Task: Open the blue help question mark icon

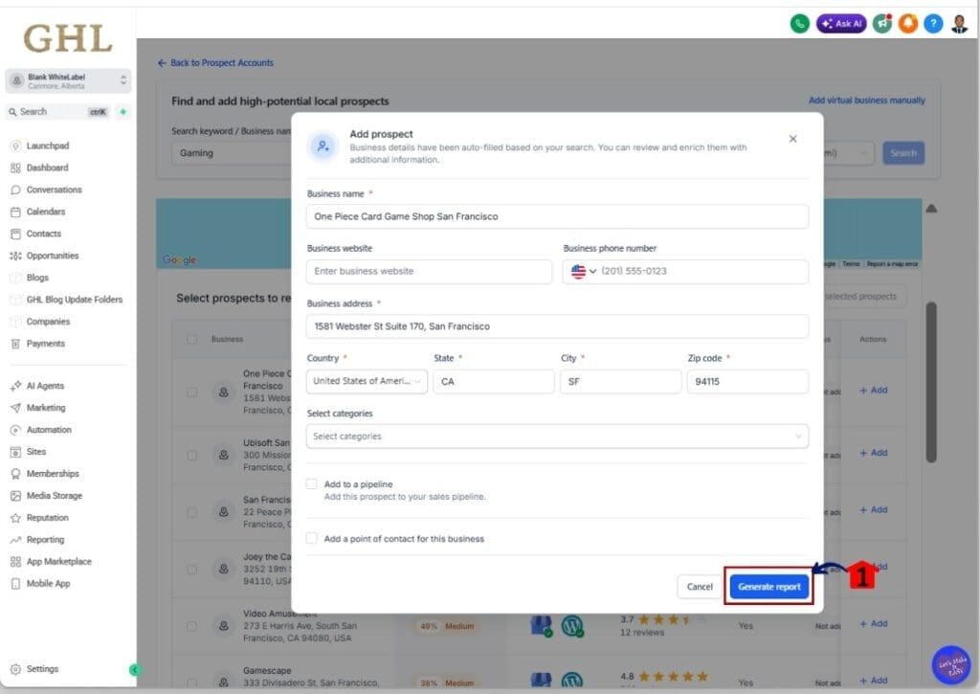Action: 933,24
